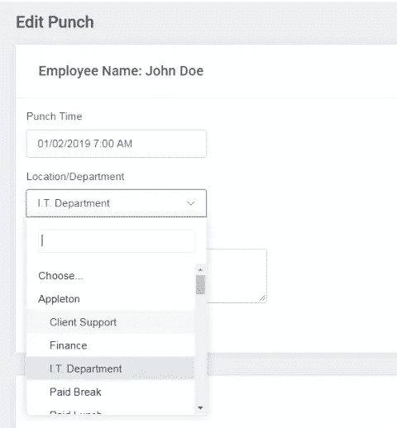The height and width of the screenshot is (428, 397).
Task: Choose Client Support from the list
Action: pos(111,322)
